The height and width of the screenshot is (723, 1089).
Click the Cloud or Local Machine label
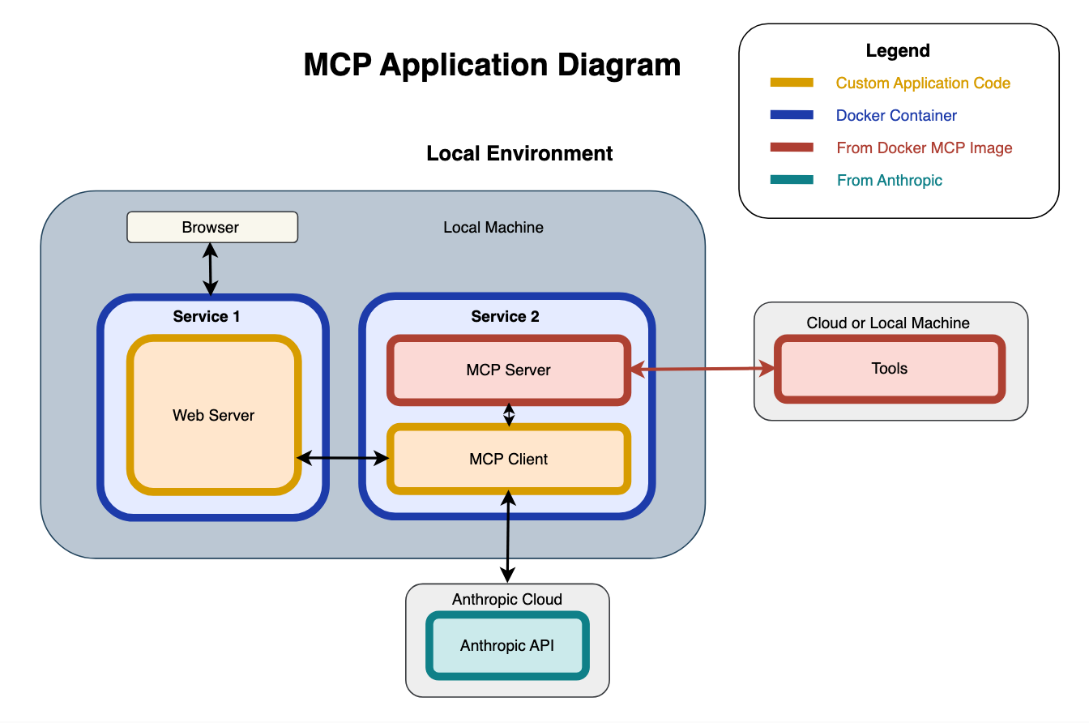click(888, 323)
